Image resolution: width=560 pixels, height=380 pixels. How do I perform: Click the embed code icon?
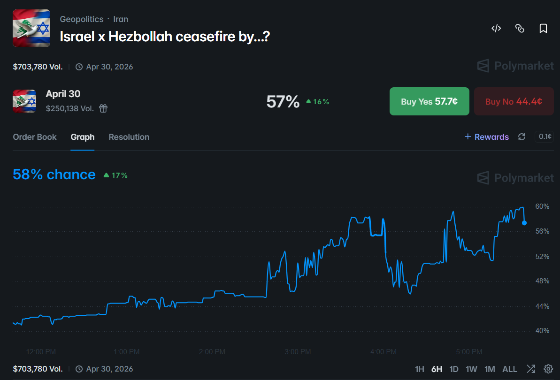point(496,29)
